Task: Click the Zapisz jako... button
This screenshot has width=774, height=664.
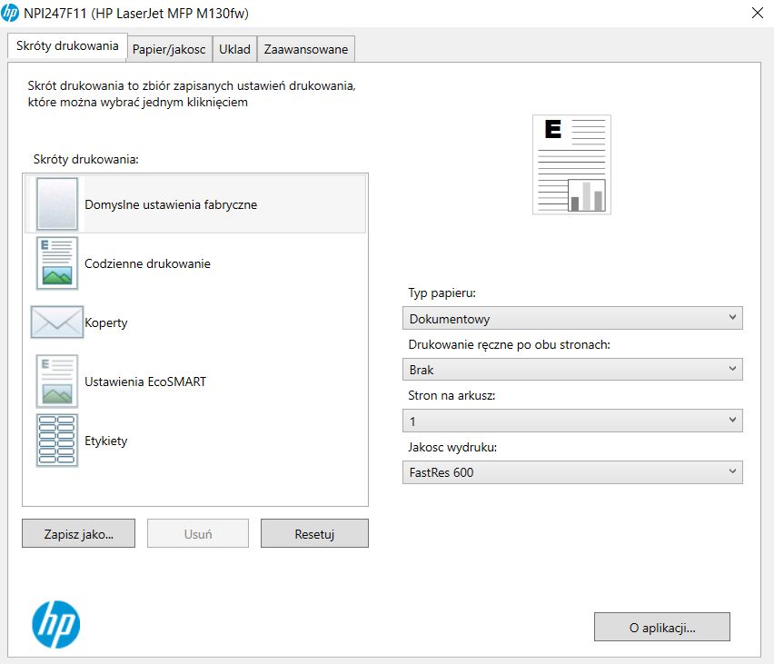Action: [x=78, y=534]
